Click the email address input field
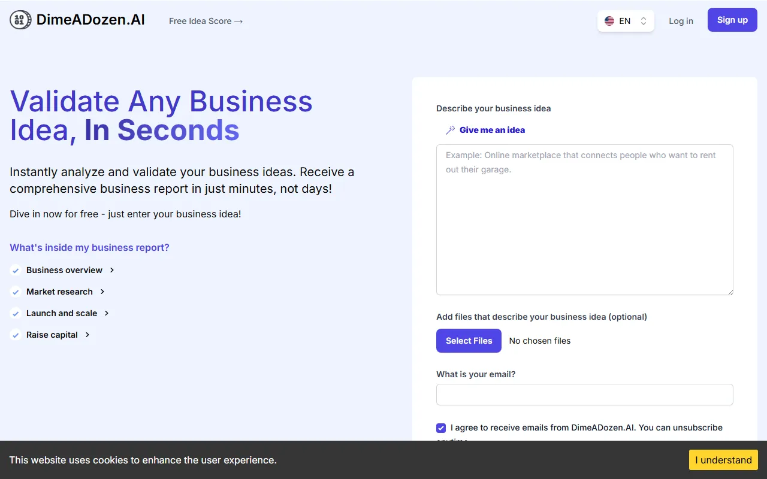Viewport: 767px width, 479px height. pyautogui.click(x=584, y=395)
